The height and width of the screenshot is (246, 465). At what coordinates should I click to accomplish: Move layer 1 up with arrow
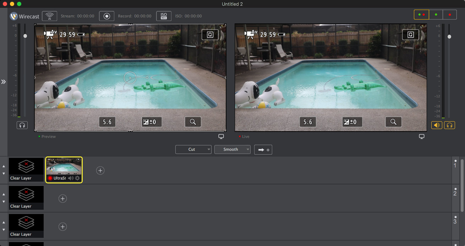(x=4, y=166)
